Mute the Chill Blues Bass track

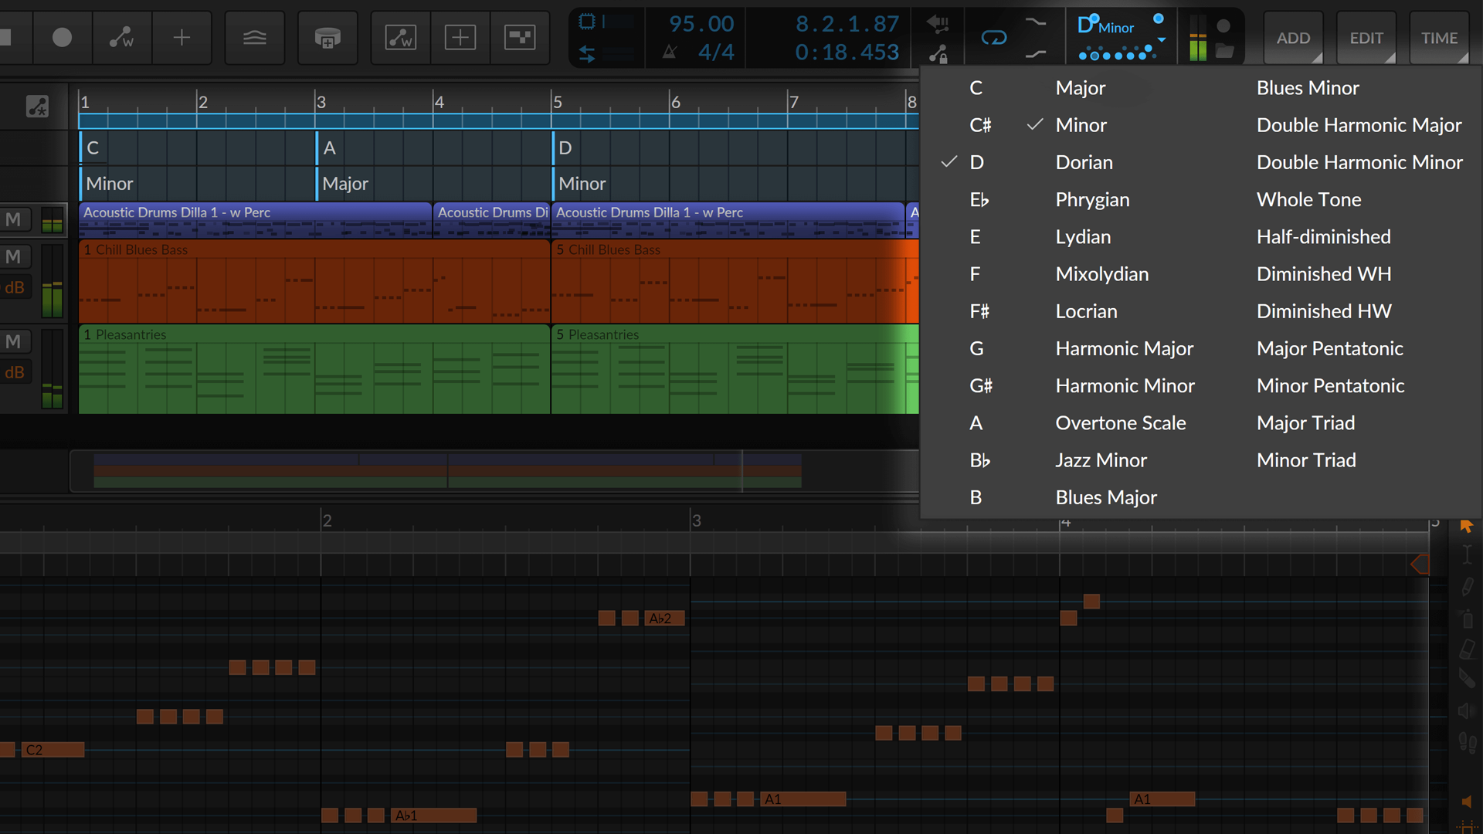pyautogui.click(x=15, y=256)
